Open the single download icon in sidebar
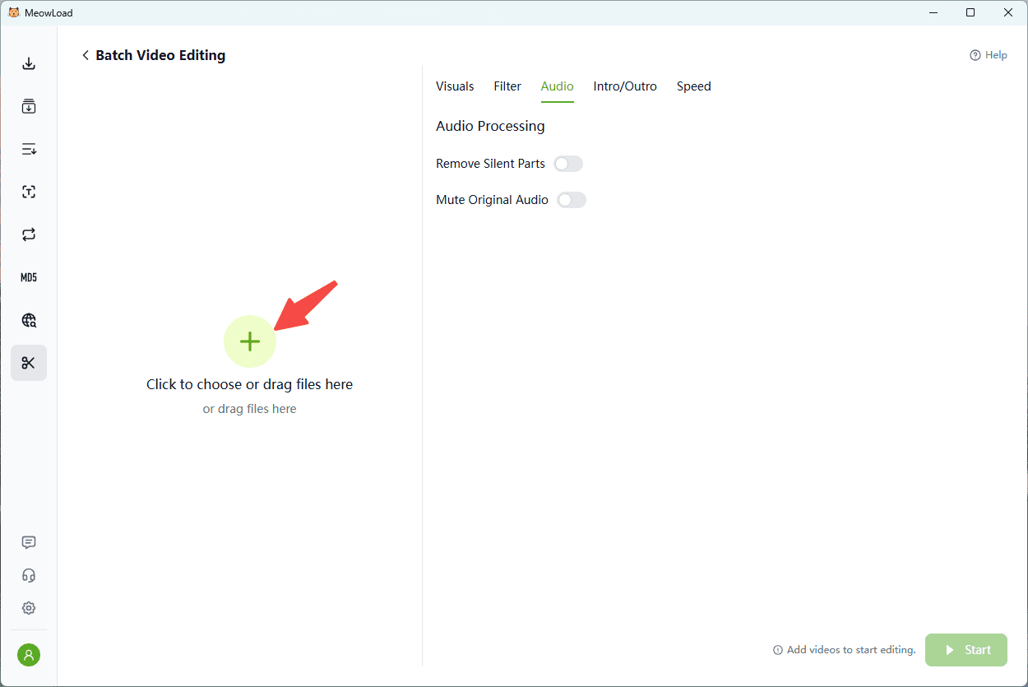This screenshot has height=687, width=1028. (29, 64)
